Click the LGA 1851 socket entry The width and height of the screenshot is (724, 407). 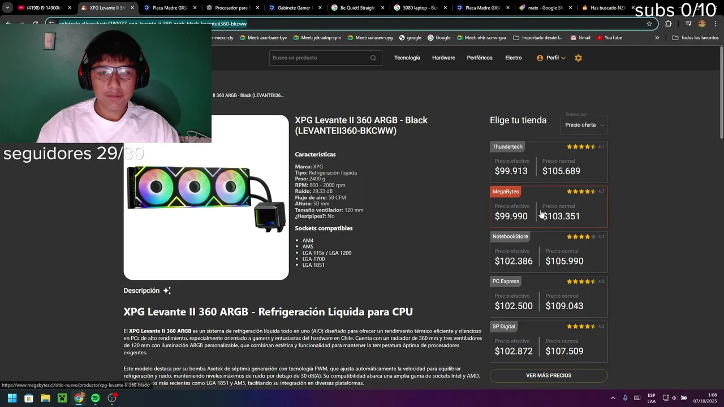313,265
